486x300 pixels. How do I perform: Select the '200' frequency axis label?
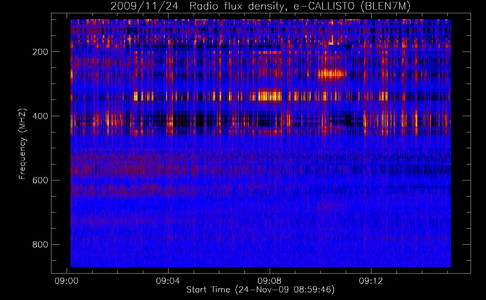click(x=40, y=52)
